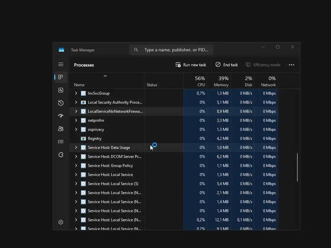The width and height of the screenshot is (331, 248).
Task: Click the vertical scrollbar thumb
Action: point(297,167)
